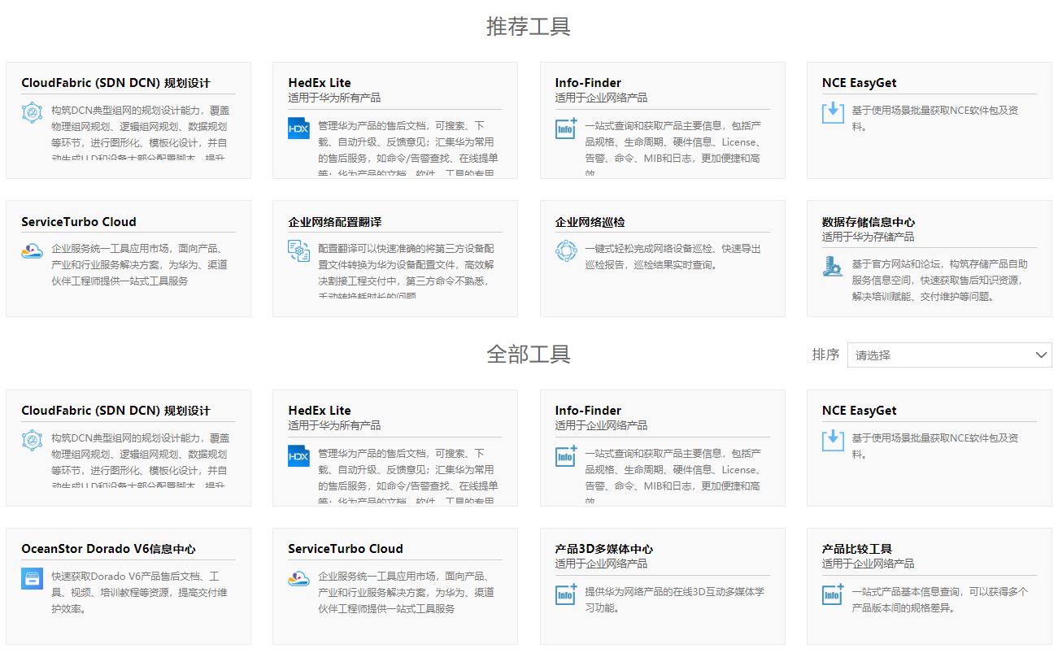
Task: Open ServiceTurbo Cloud title in 推荐工具 section
Action: tap(79, 221)
